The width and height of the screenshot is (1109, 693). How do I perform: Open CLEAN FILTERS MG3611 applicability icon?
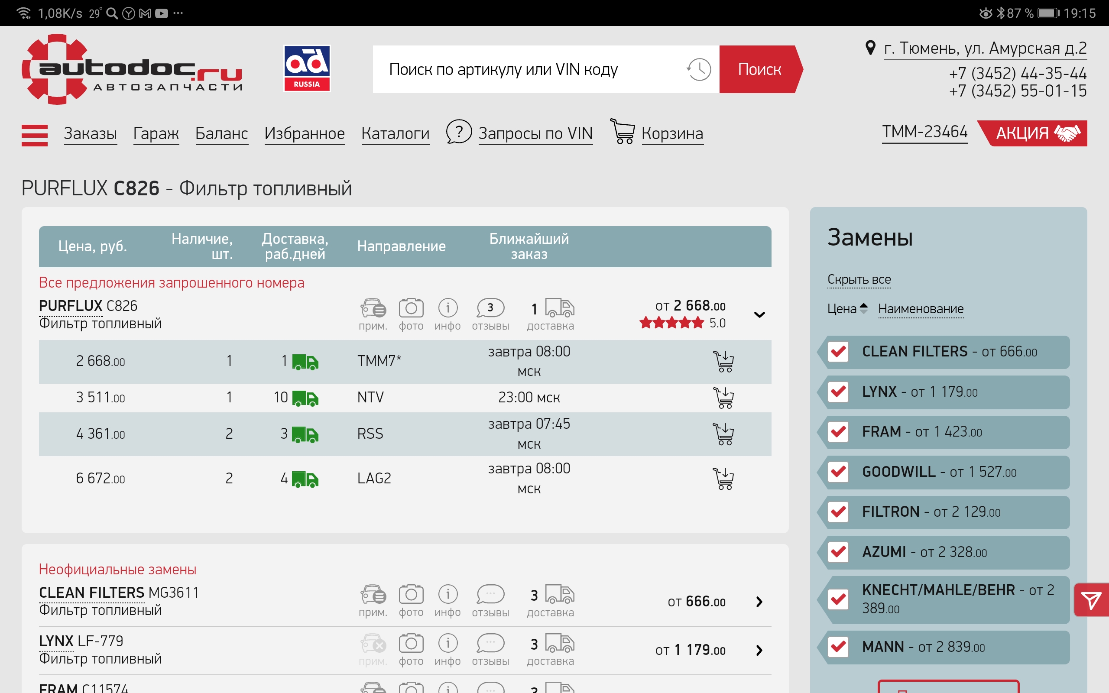pos(373,594)
